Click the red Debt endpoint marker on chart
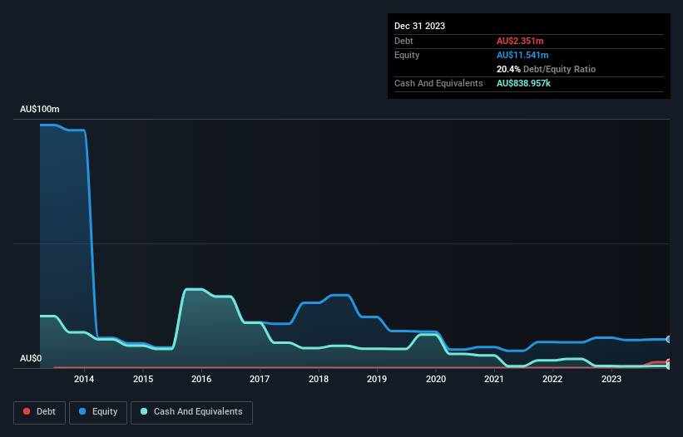 [x=668, y=362]
